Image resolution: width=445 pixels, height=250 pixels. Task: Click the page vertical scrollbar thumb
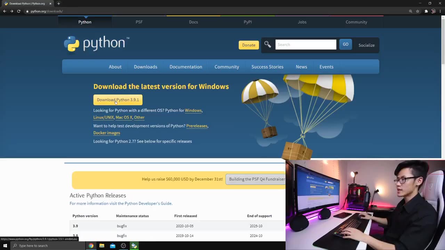(x=443, y=42)
